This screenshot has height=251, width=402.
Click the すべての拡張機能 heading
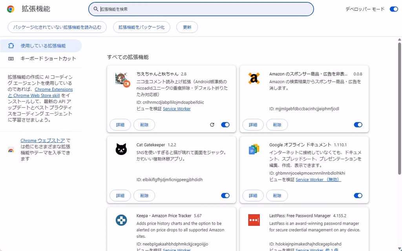(128, 57)
